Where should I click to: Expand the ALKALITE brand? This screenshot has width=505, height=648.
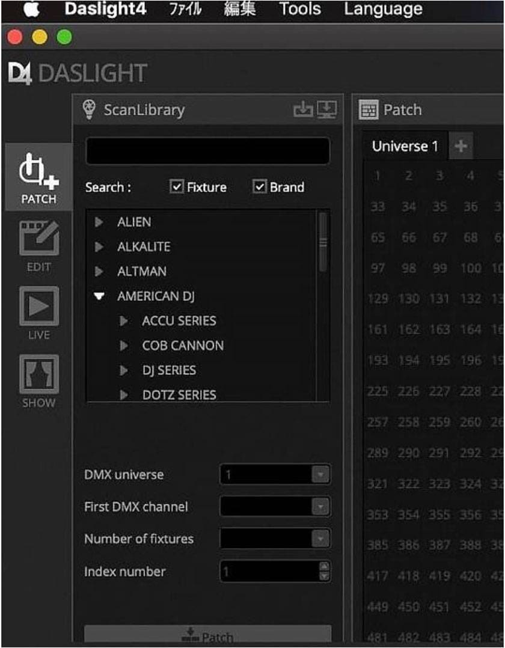tap(100, 247)
